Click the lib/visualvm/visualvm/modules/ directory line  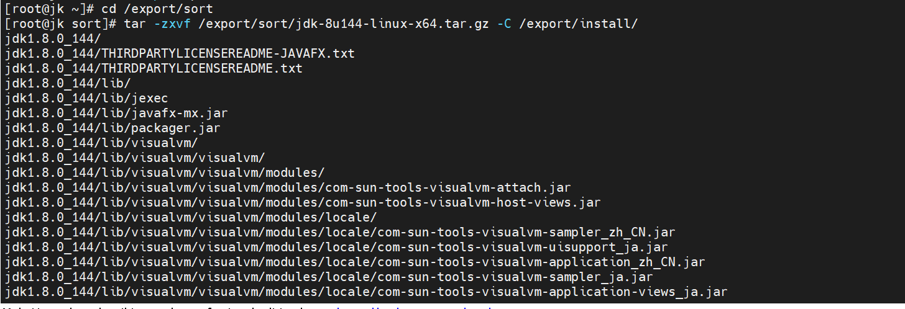pyautogui.click(x=164, y=172)
